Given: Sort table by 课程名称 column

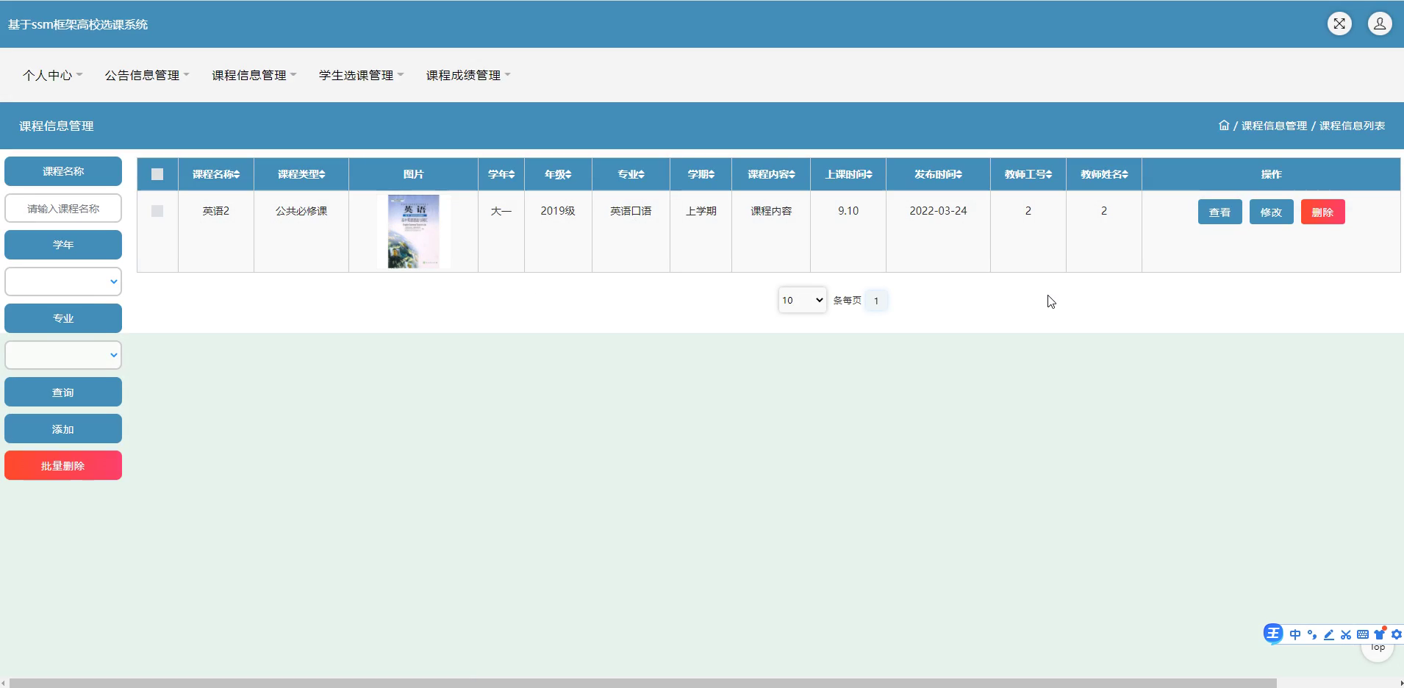Looking at the screenshot, I should (x=216, y=174).
